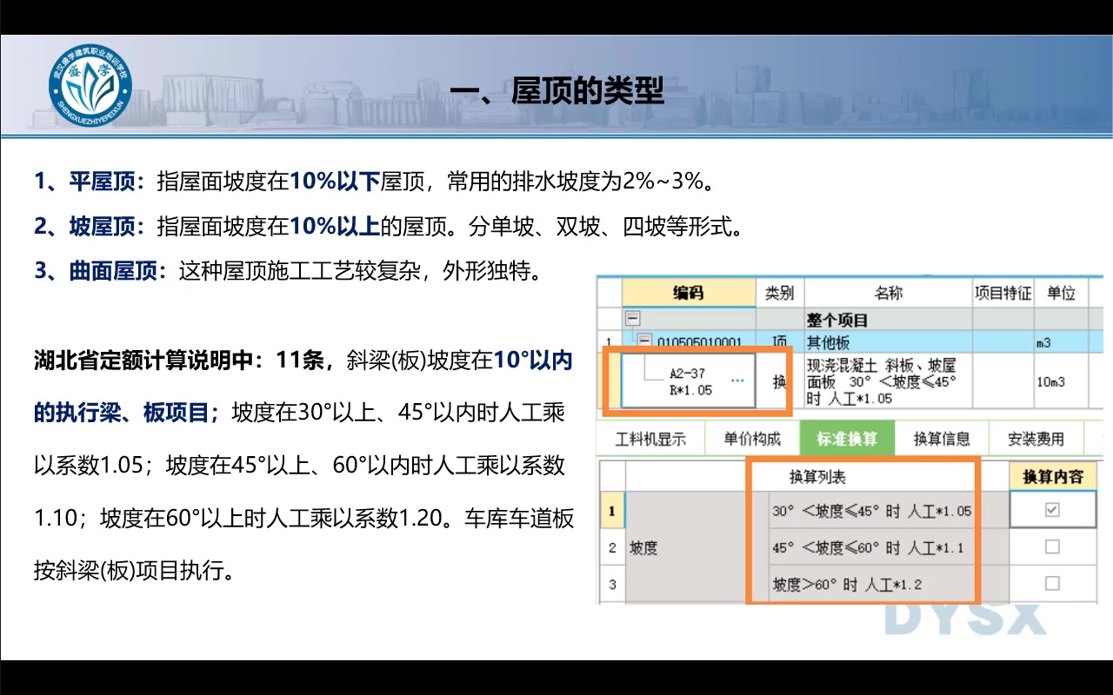Click the 10m3 unit cell
Screen dimensions: 1113x695
(1061, 381)
